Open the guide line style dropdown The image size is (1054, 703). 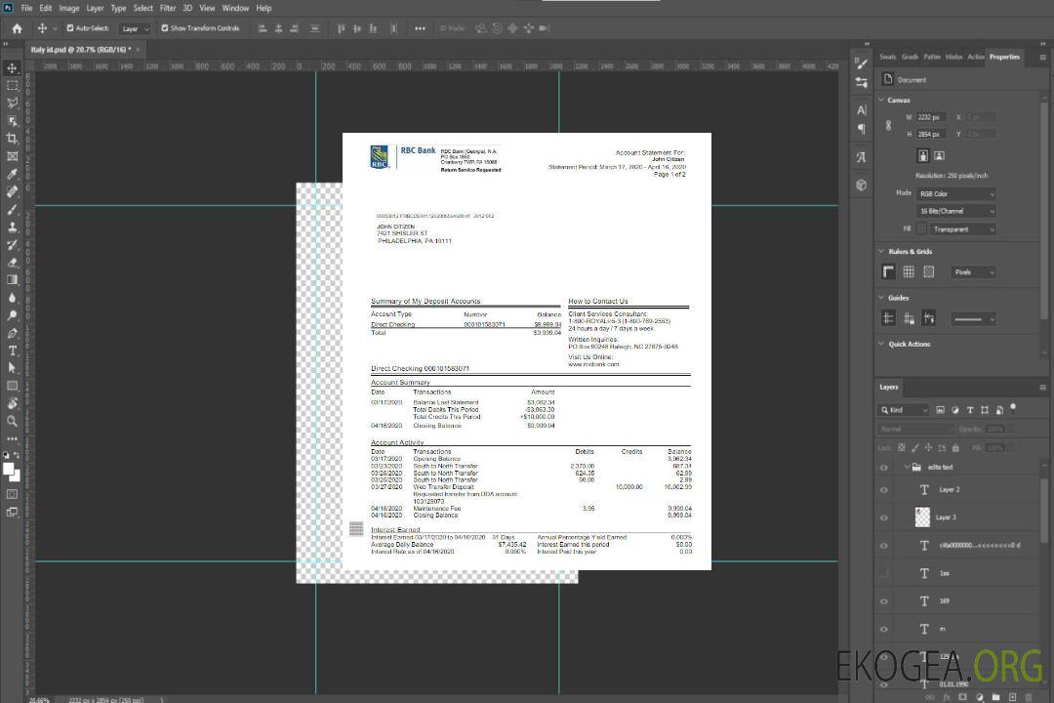click(973, 319)
